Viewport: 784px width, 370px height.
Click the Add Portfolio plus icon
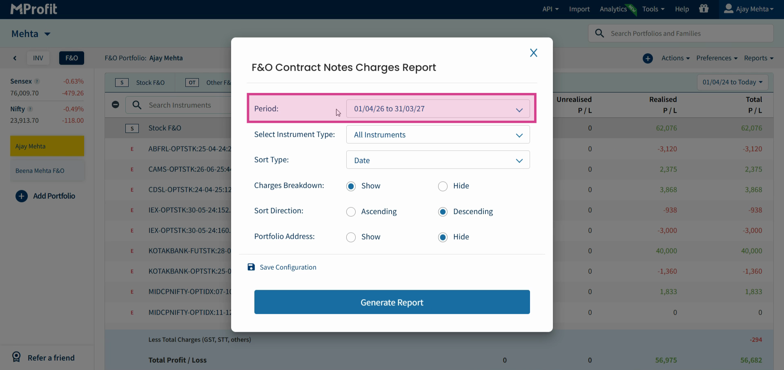(22, 196)
